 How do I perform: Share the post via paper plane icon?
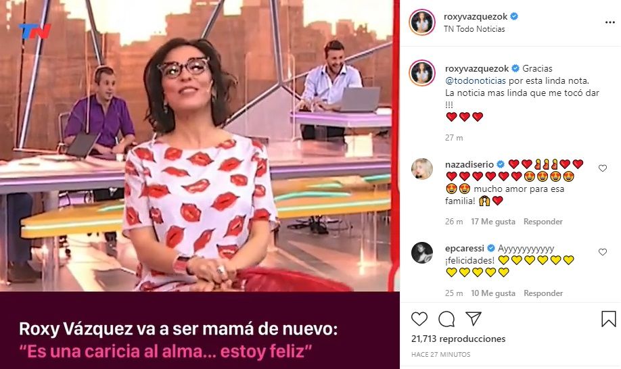click(474, 318)
